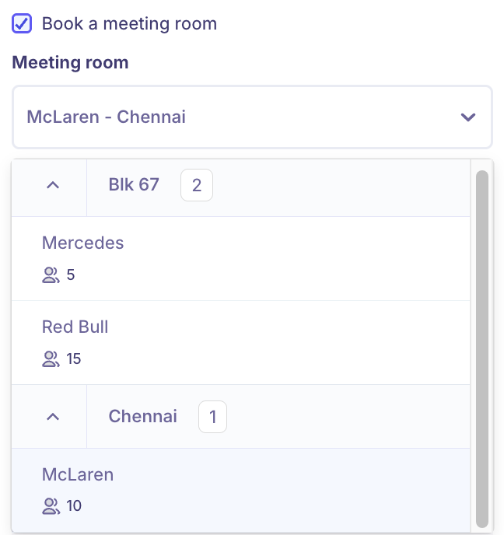The height and width of the screenshot is (535, 504).
Task: Collapse the Blk 67 group with its chevron
Action: (53, 185)
